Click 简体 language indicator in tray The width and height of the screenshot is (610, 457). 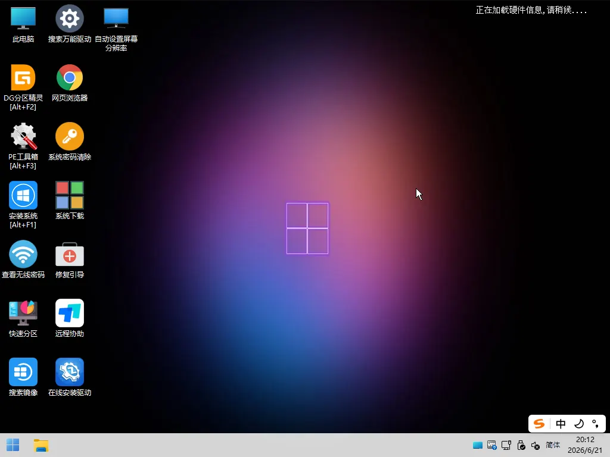(553, 445)
